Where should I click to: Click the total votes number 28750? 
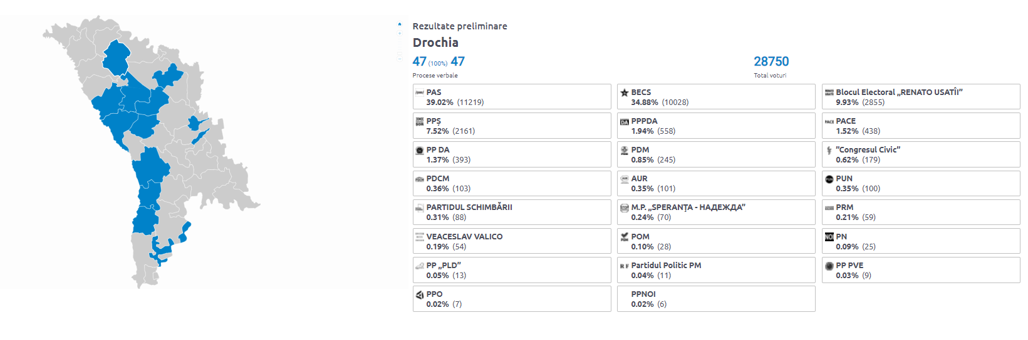(771, 61)
